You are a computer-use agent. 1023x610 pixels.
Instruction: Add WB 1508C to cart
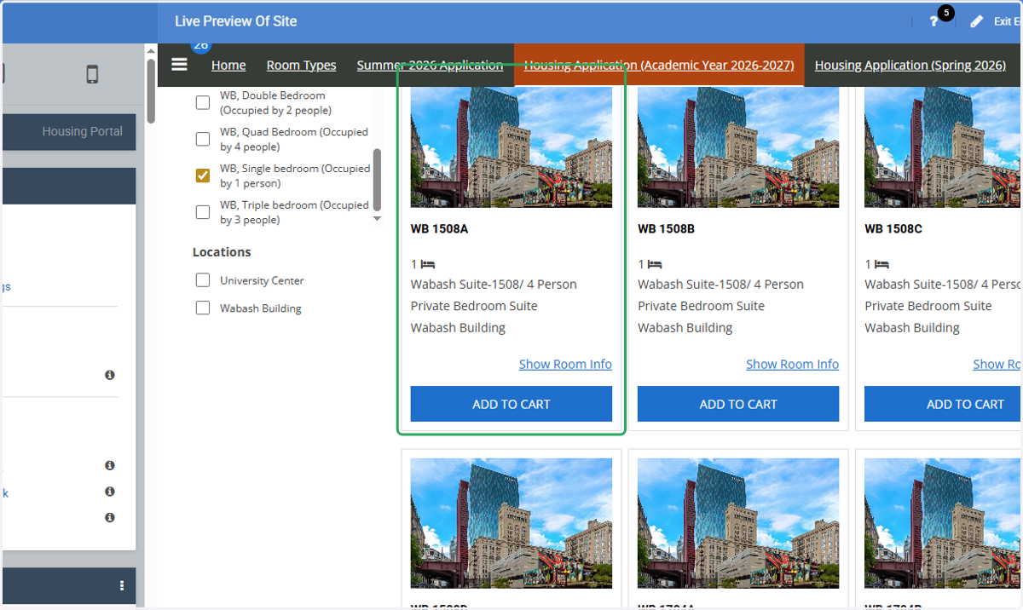(944, 404)
